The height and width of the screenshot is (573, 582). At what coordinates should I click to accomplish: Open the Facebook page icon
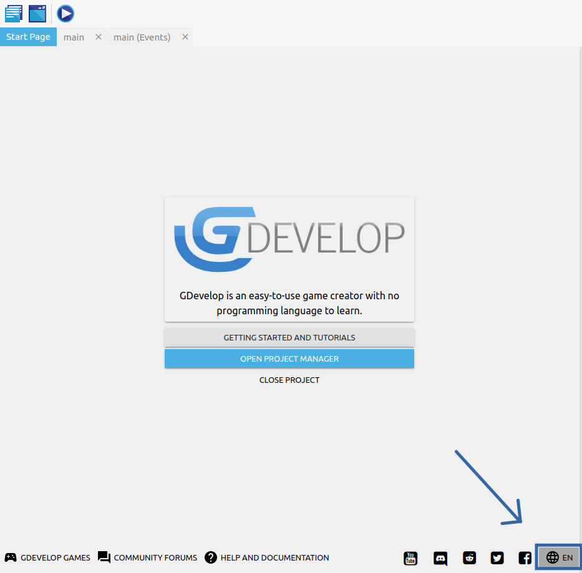pos(525,558)
